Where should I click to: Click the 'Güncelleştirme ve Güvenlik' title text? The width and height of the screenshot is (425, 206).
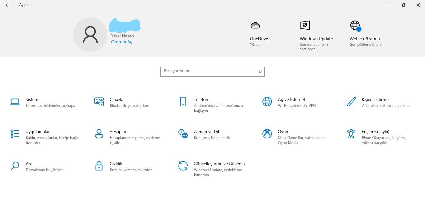click(220, 164)
